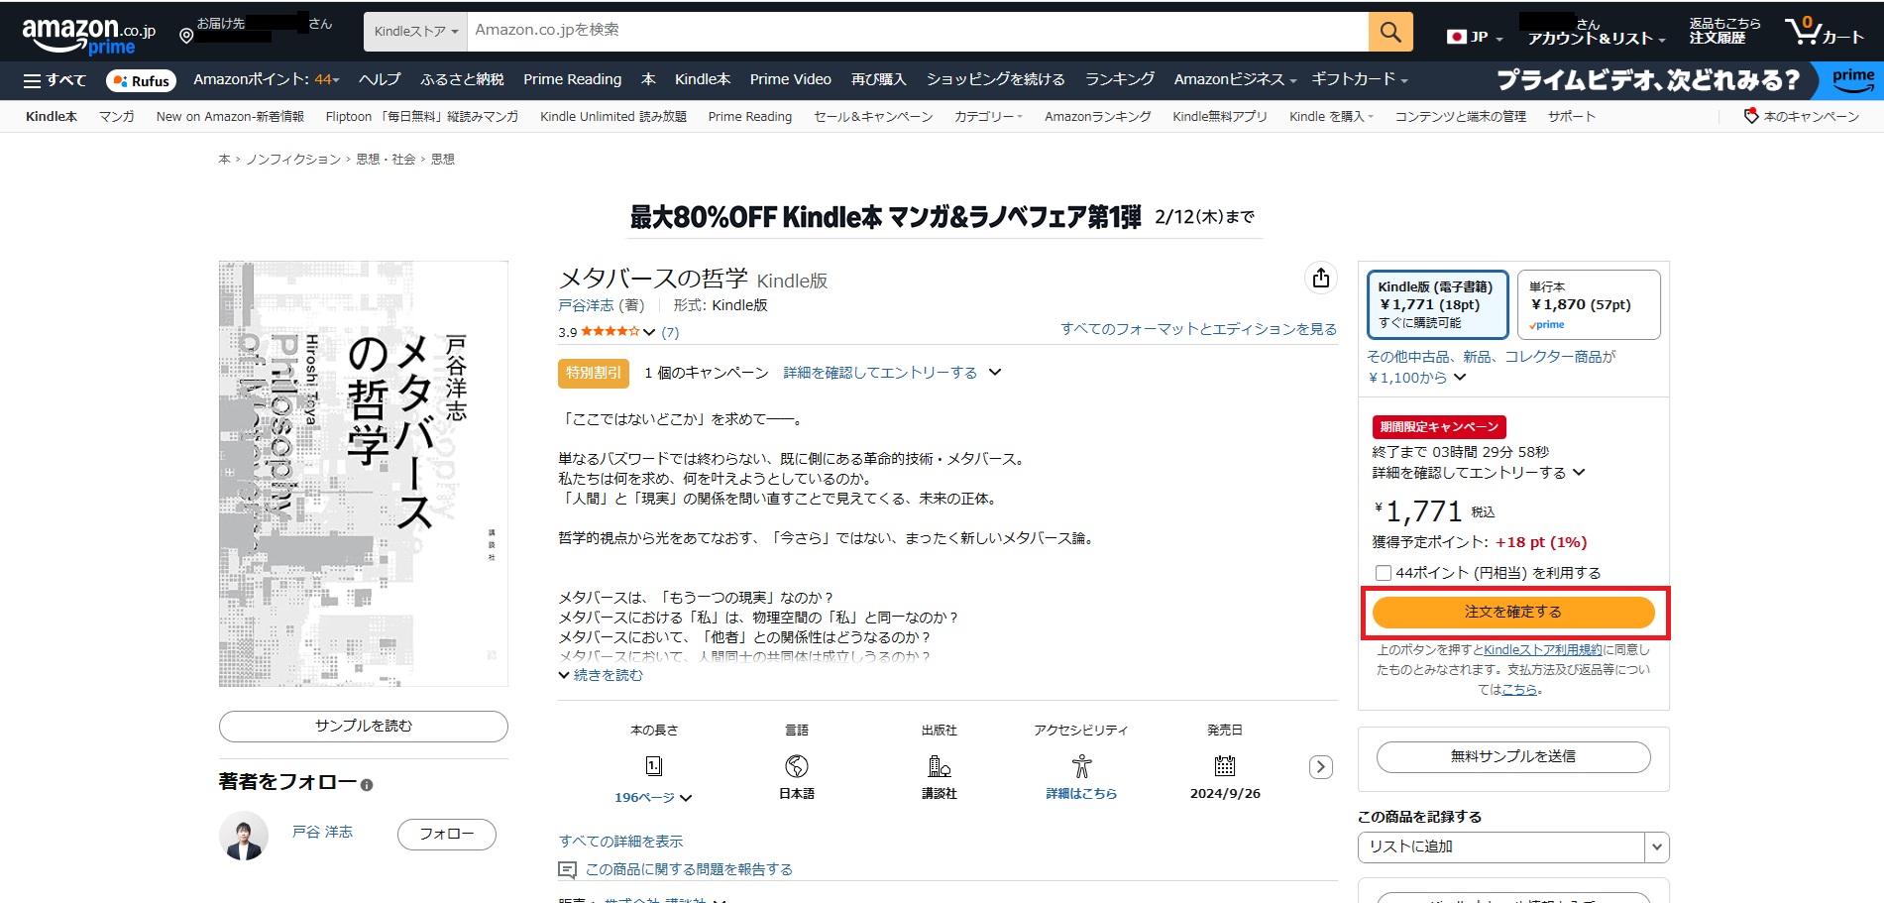
Task: Open the Rufus assistant button
Action: point(141,80)
